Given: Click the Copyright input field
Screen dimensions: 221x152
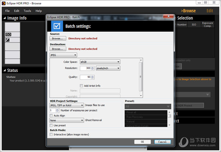Looking at the screenshot, I should pyautogui.click(x=100, y=96).
